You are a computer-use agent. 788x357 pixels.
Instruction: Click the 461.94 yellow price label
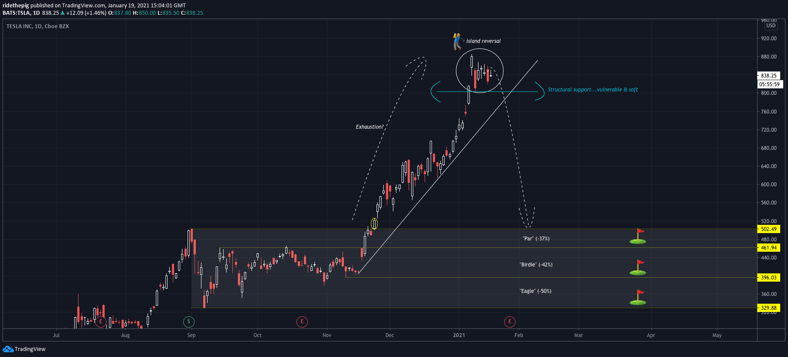769,248
